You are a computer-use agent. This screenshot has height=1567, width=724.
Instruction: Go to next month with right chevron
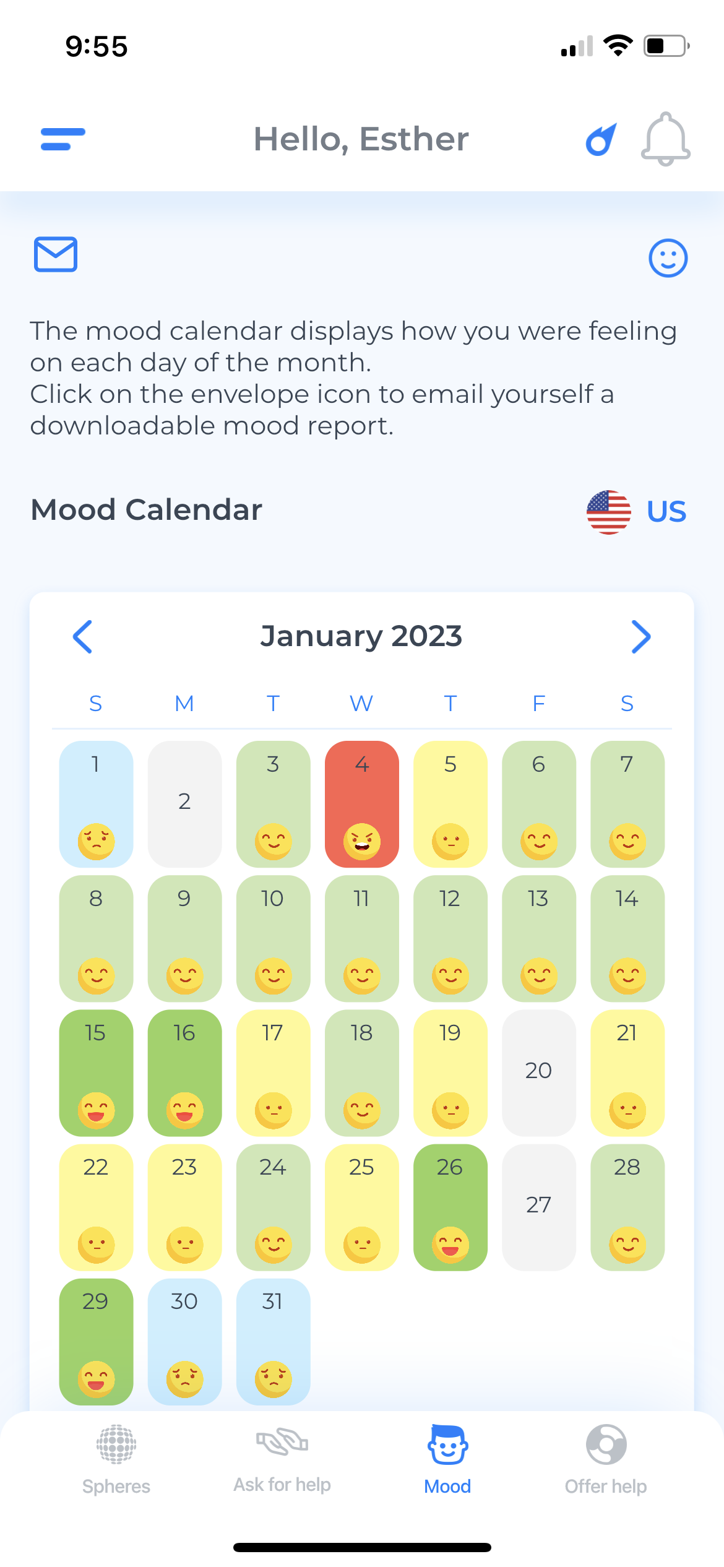[640, 637]
